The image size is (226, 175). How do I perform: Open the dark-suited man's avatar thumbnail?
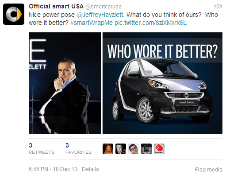(121, 149)
